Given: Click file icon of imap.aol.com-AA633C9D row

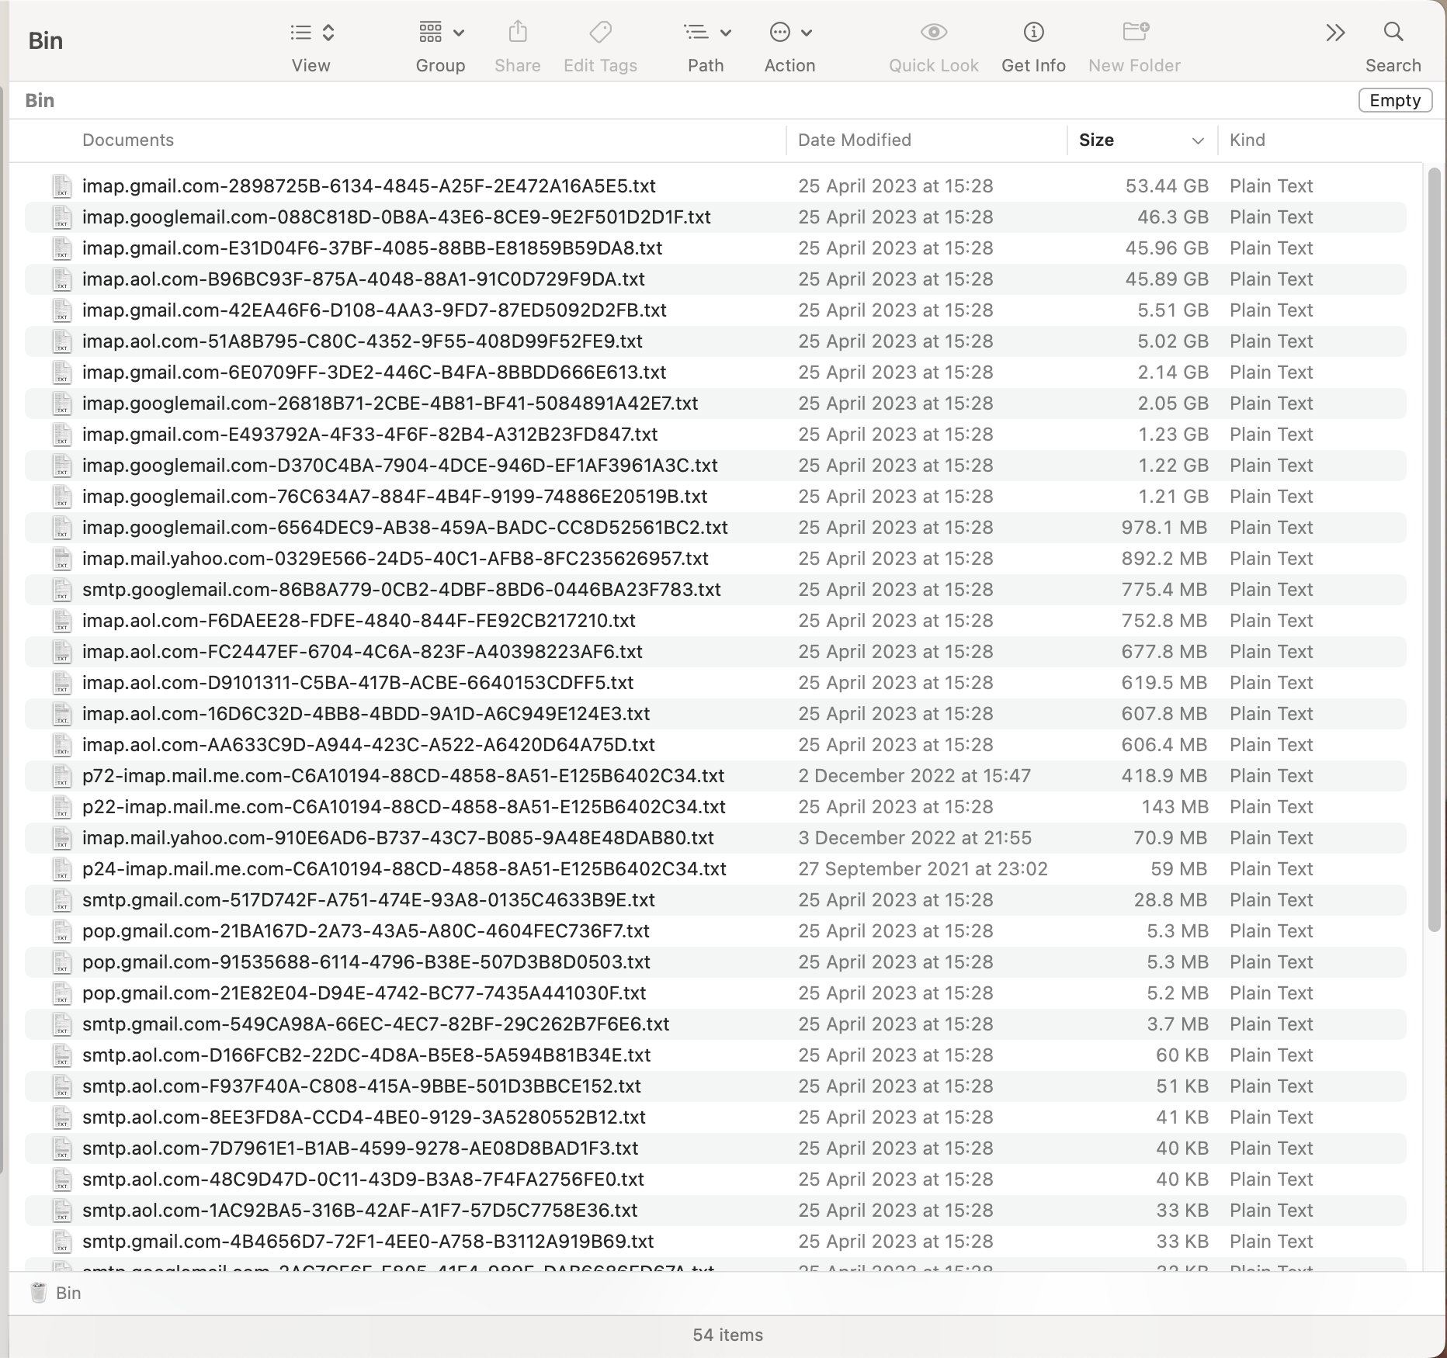Looking at the screenshot, I should [x=62, y=745].
